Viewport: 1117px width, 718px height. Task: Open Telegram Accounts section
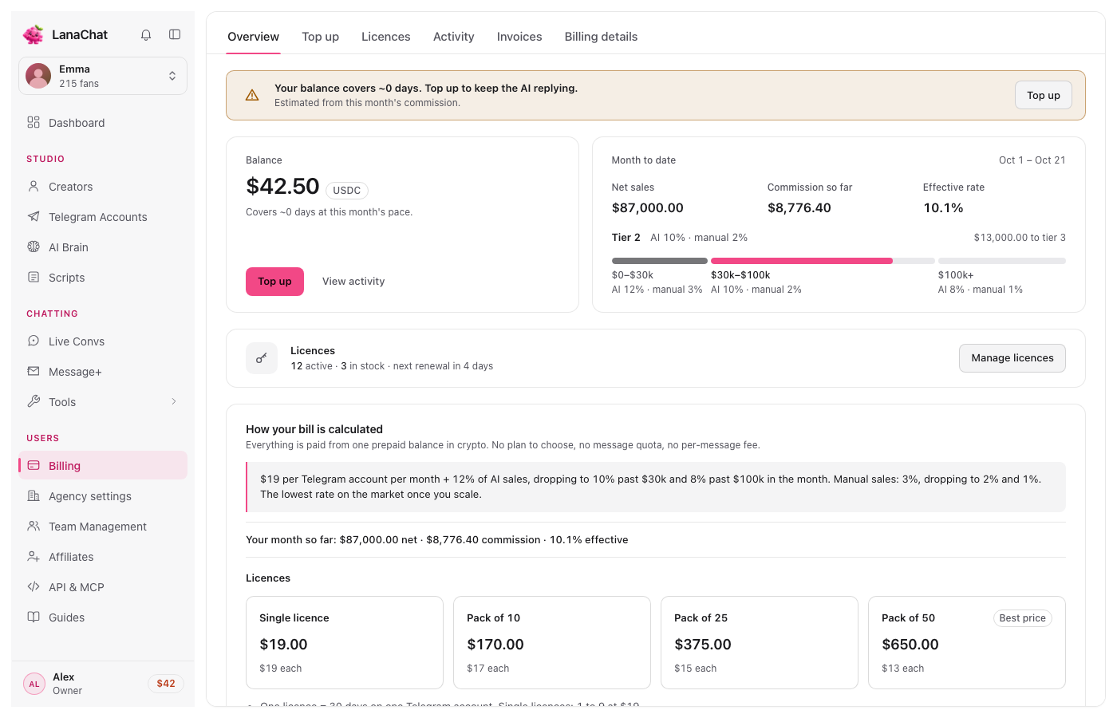[103, 217]
